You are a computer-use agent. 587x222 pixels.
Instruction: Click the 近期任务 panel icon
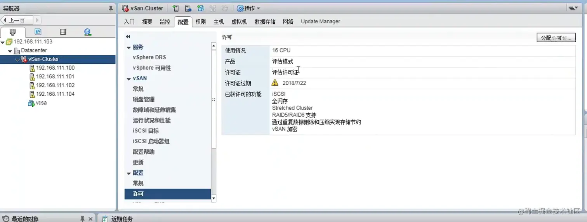105,219
